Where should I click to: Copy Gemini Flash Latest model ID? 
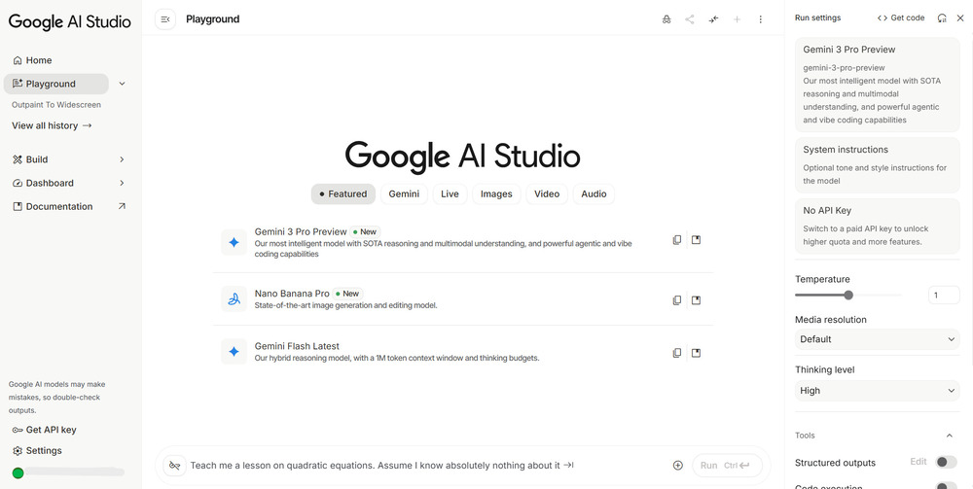(677, 353)
